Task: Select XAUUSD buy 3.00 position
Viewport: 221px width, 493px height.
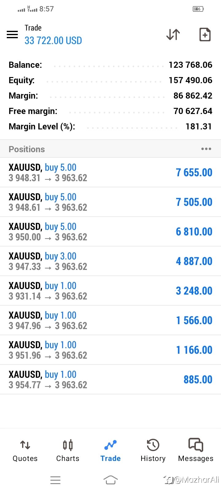Action: pos(110,261)
